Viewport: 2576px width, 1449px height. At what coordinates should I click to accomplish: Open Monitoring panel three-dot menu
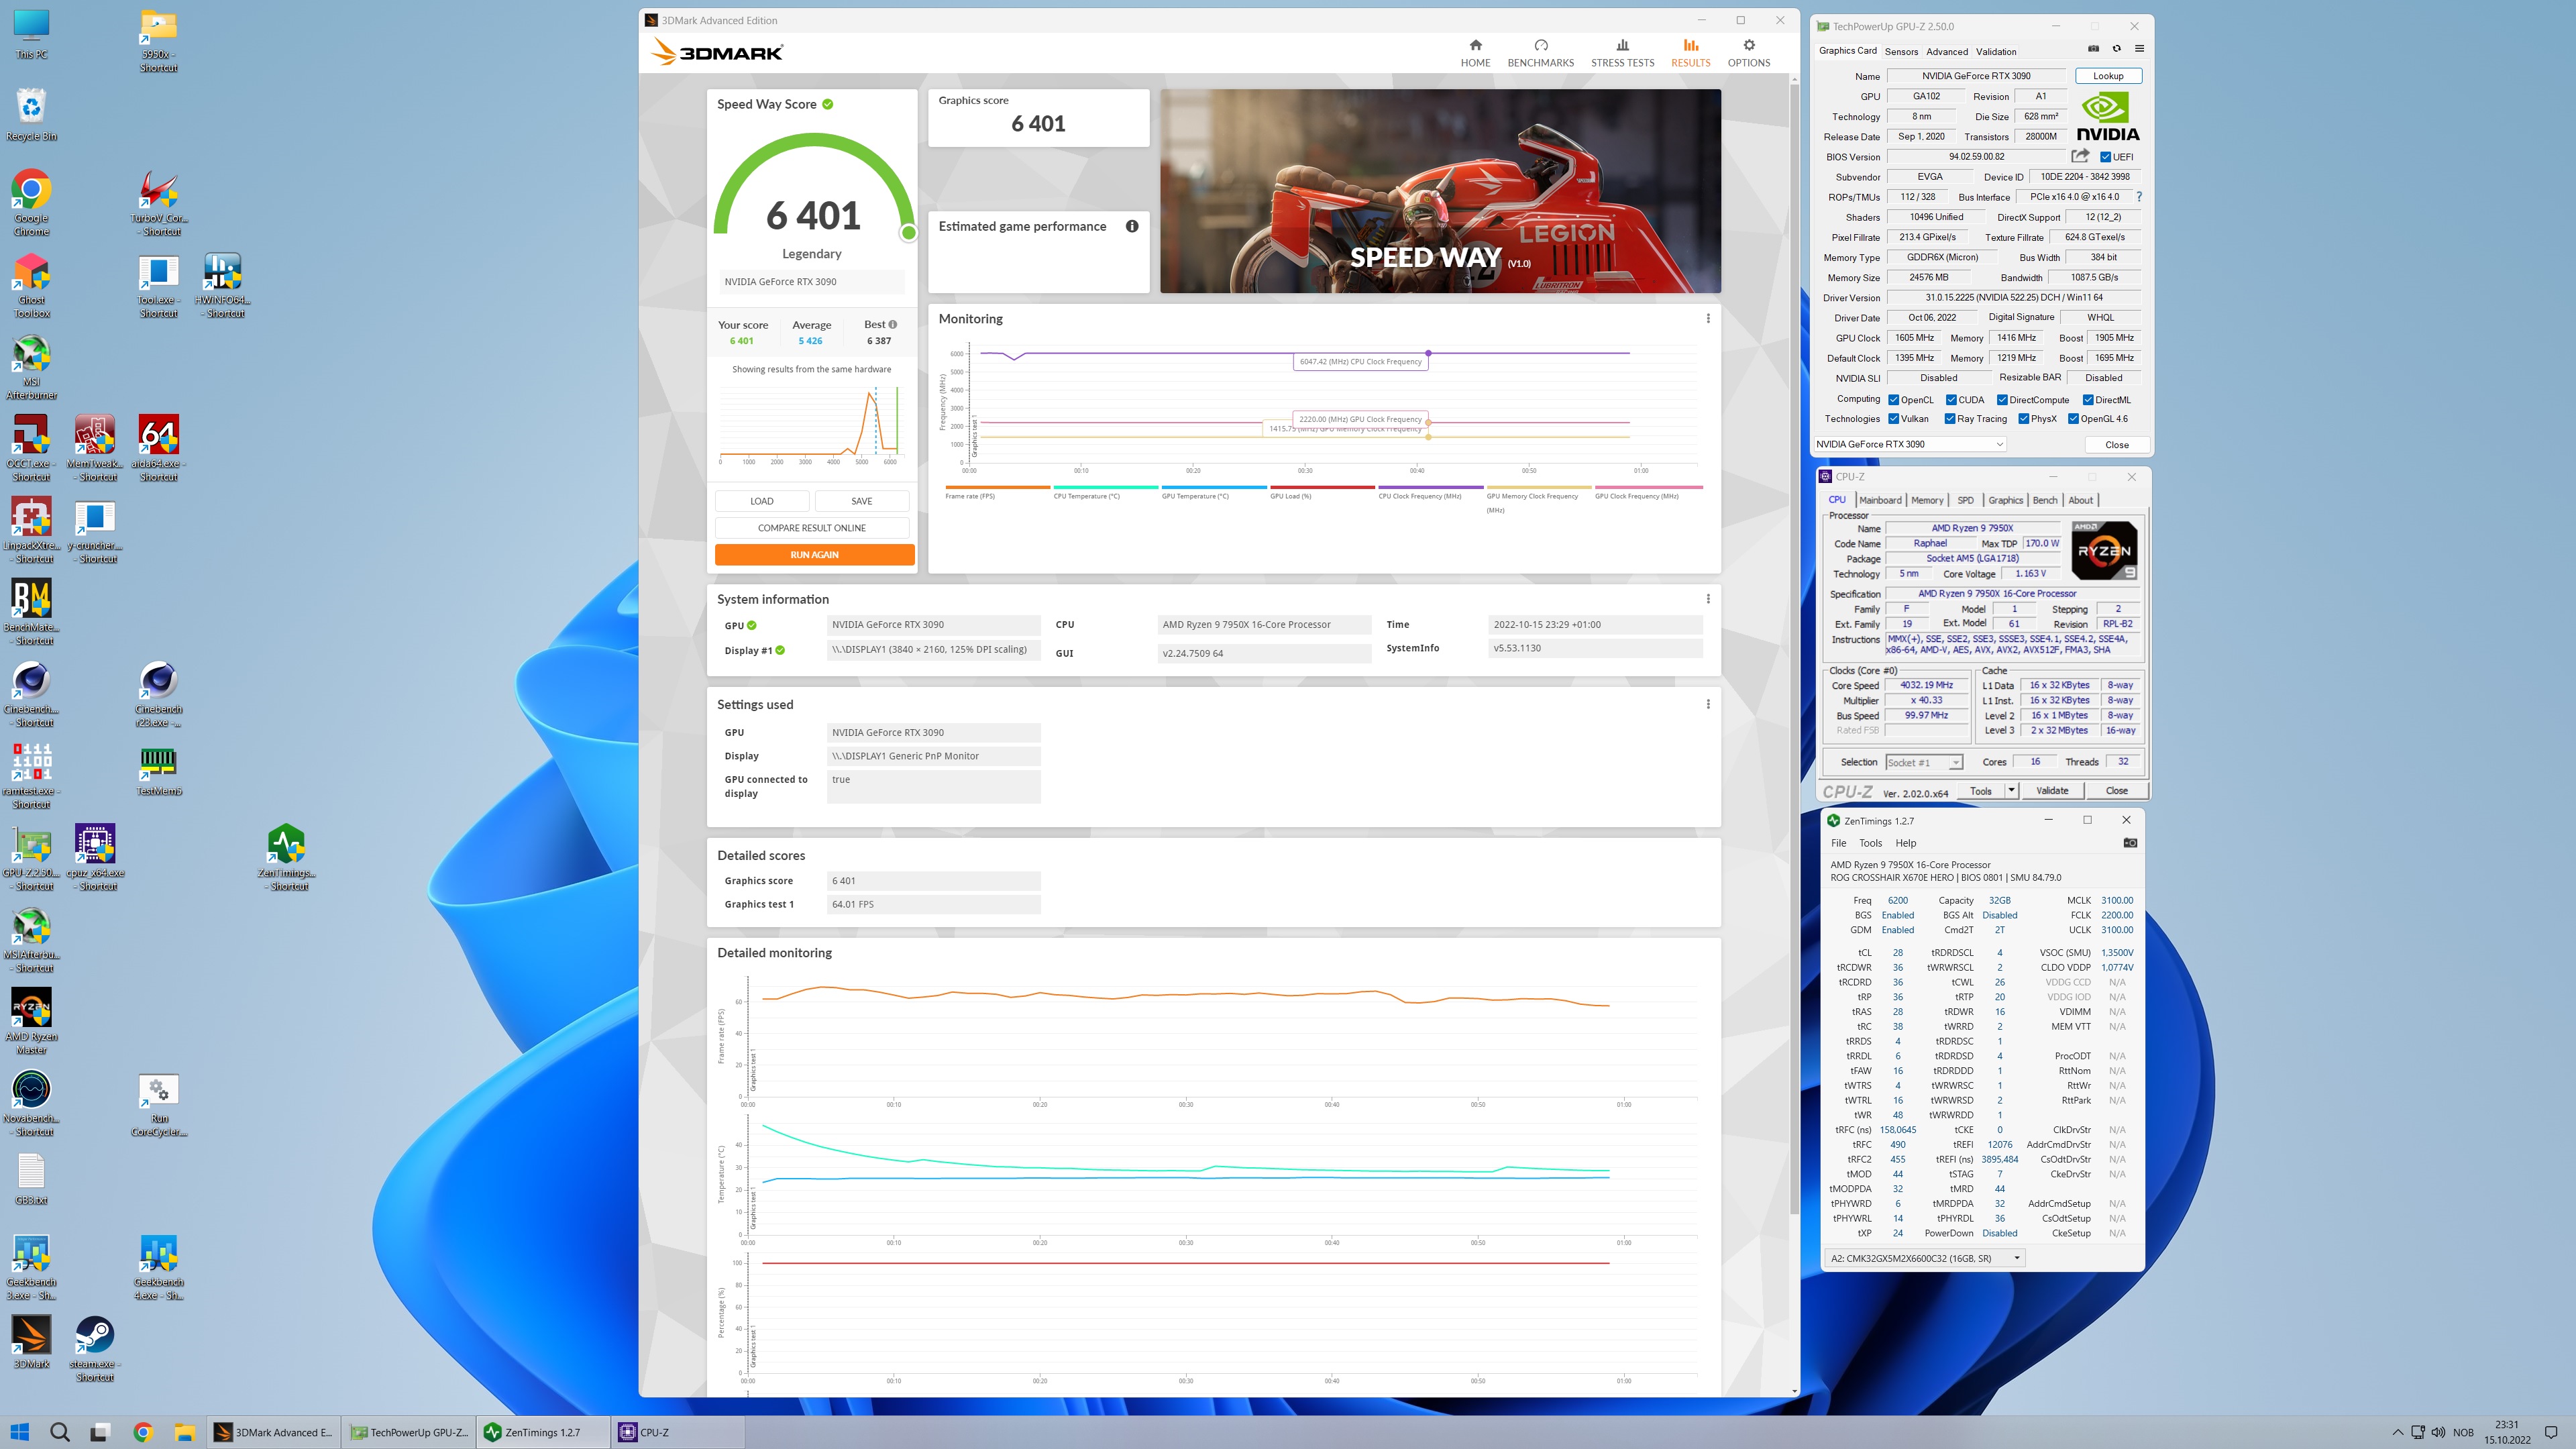[1708, 319]
